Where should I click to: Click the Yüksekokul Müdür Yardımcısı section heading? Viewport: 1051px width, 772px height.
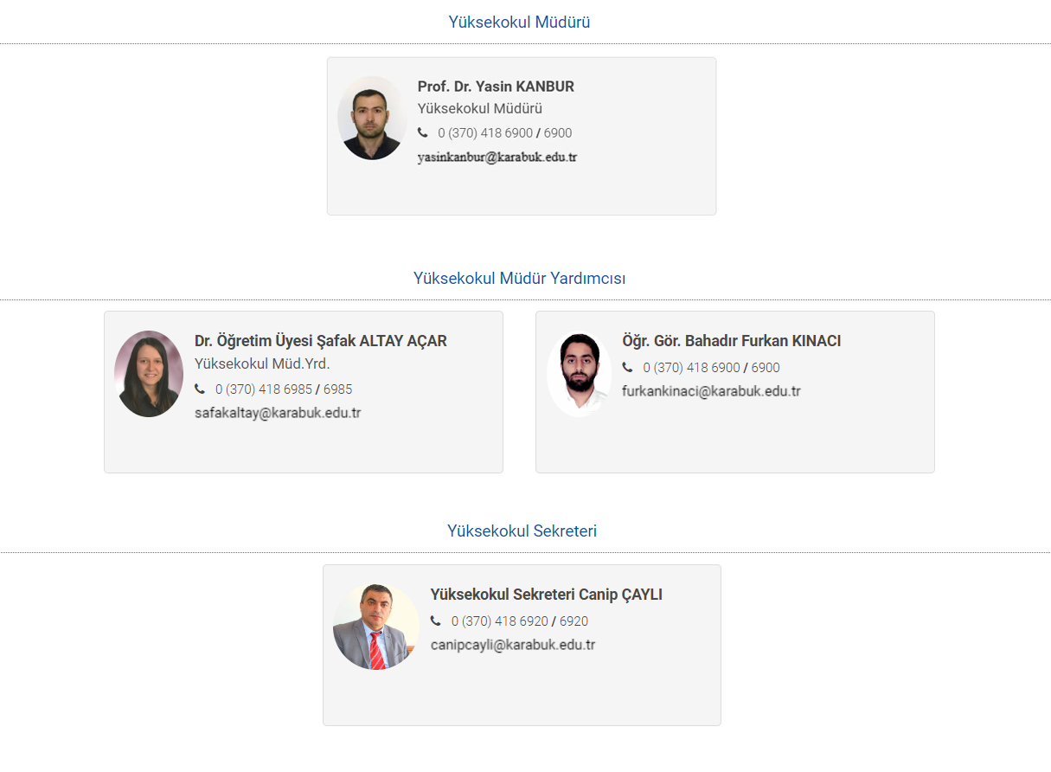click(519, 278)
